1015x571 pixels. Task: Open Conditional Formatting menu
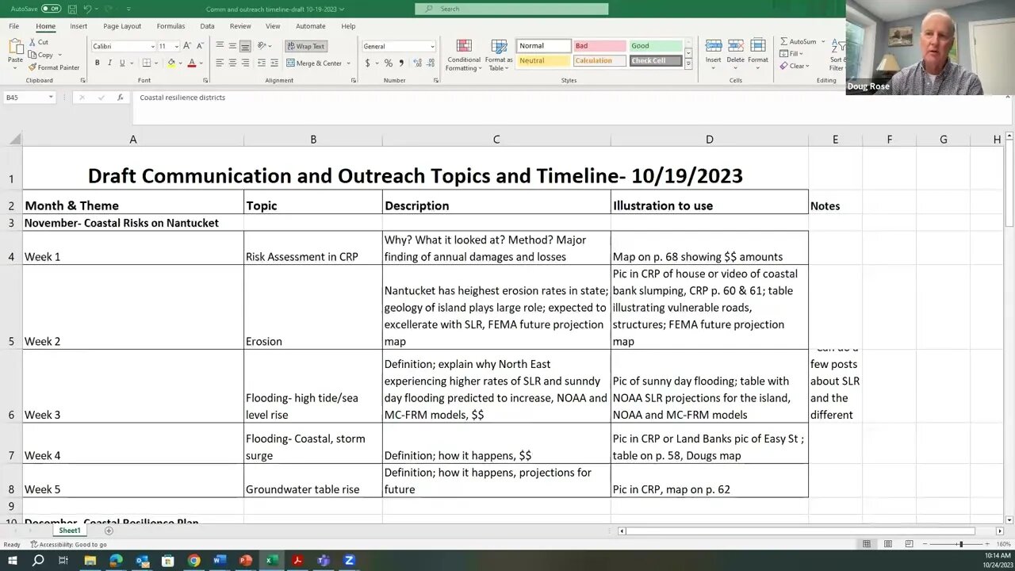464,55
